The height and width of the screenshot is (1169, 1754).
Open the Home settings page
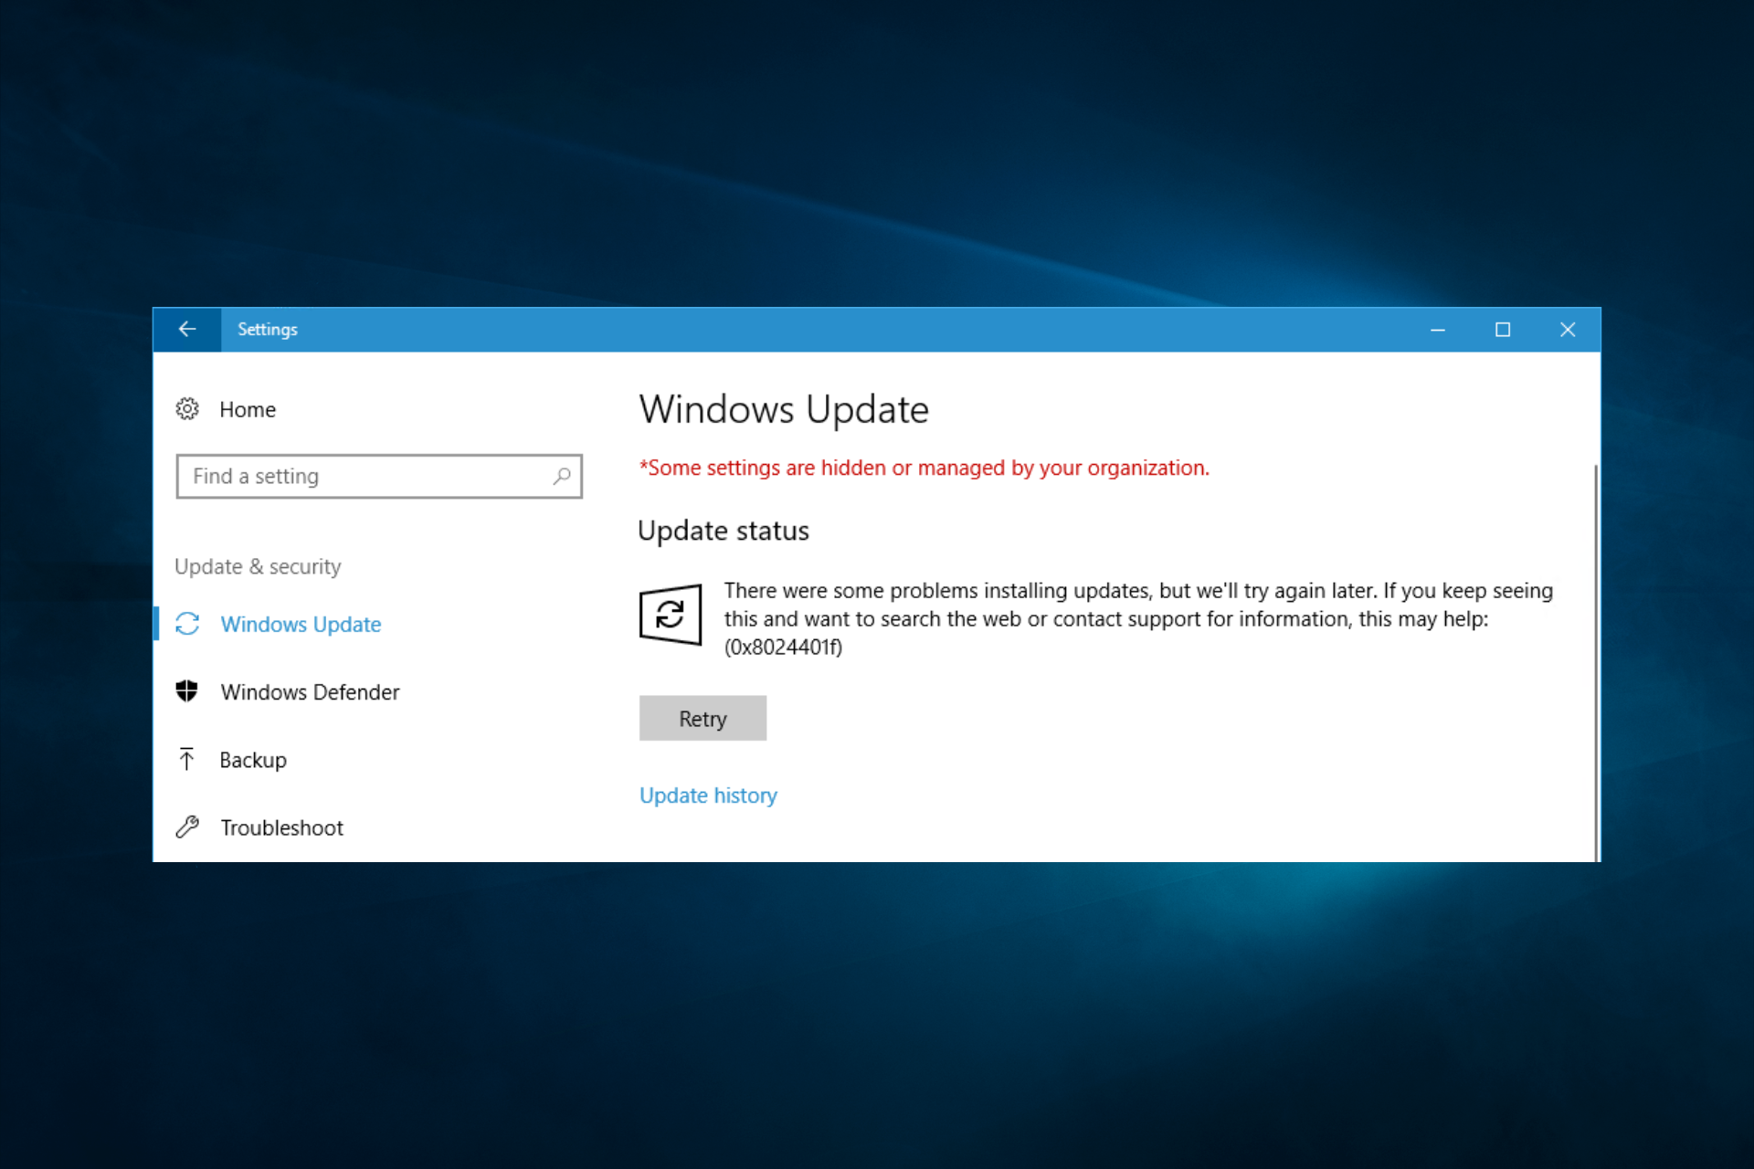pyautogui.click(x=248, y=409)
